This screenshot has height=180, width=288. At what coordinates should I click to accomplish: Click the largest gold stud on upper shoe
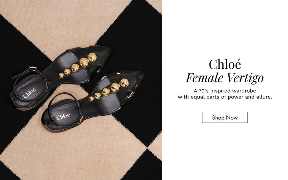[x=92, y=57]
